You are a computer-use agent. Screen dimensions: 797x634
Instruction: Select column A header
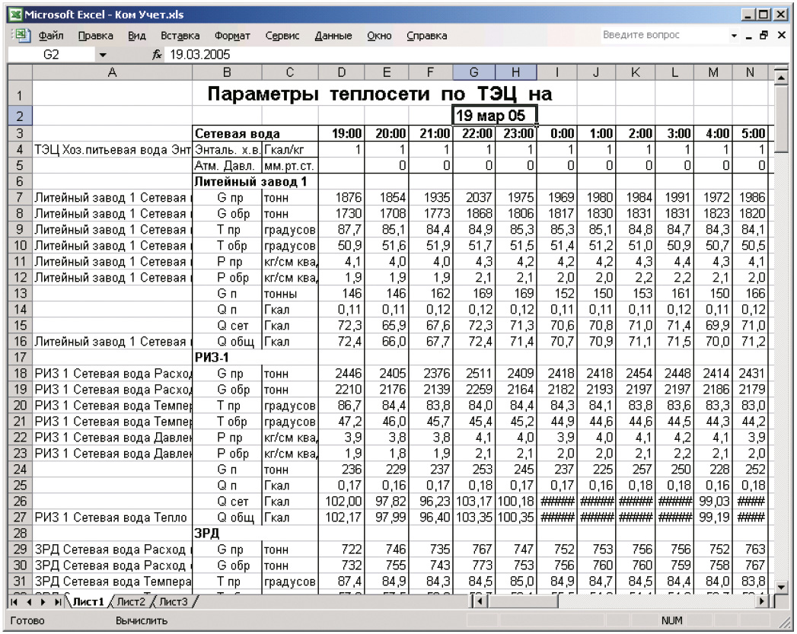[x=113, y=72]
